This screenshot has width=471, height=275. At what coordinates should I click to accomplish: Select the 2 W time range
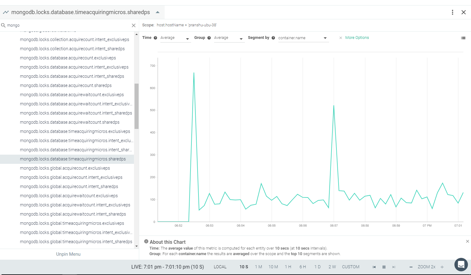[332, 267]
